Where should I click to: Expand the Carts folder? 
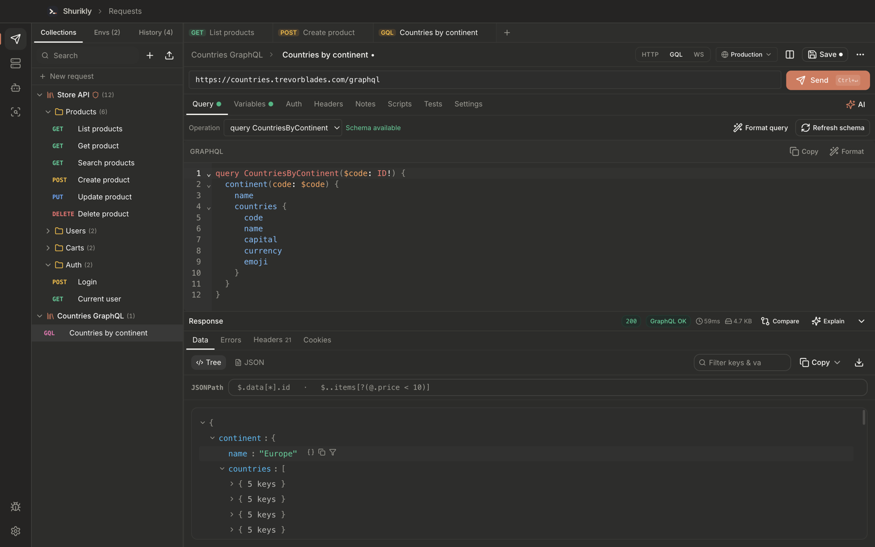tap(48, 248)
